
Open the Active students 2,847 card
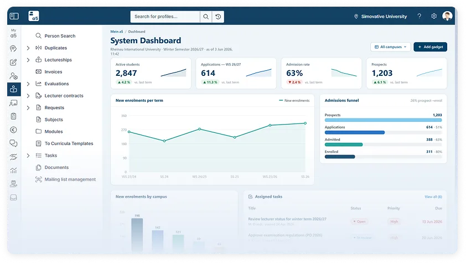click(151, 74)
